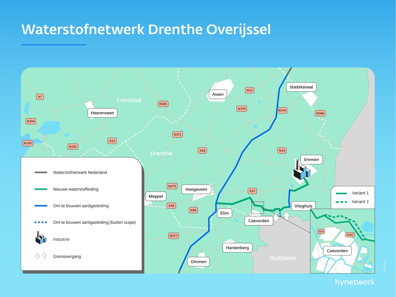Click the hynetwork logo
This screenshot has height=297, width=396.
click(x=355, y=282)
